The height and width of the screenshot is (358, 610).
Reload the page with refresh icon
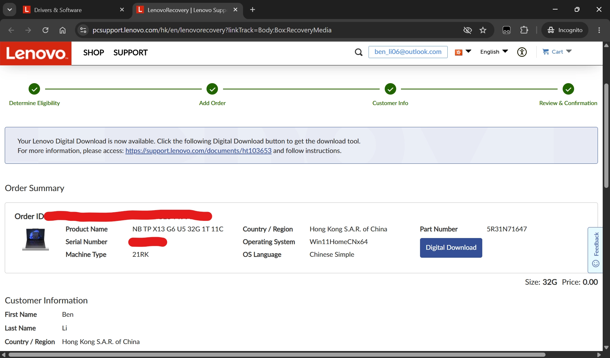[x=45, y=30]
